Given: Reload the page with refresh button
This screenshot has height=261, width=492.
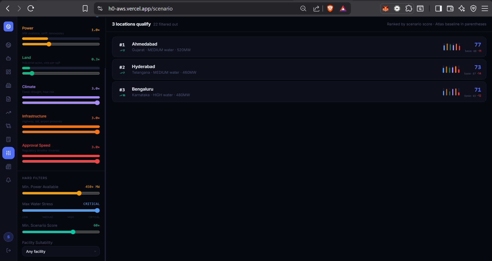Looking at the screenshot, I should pos(31,8).
